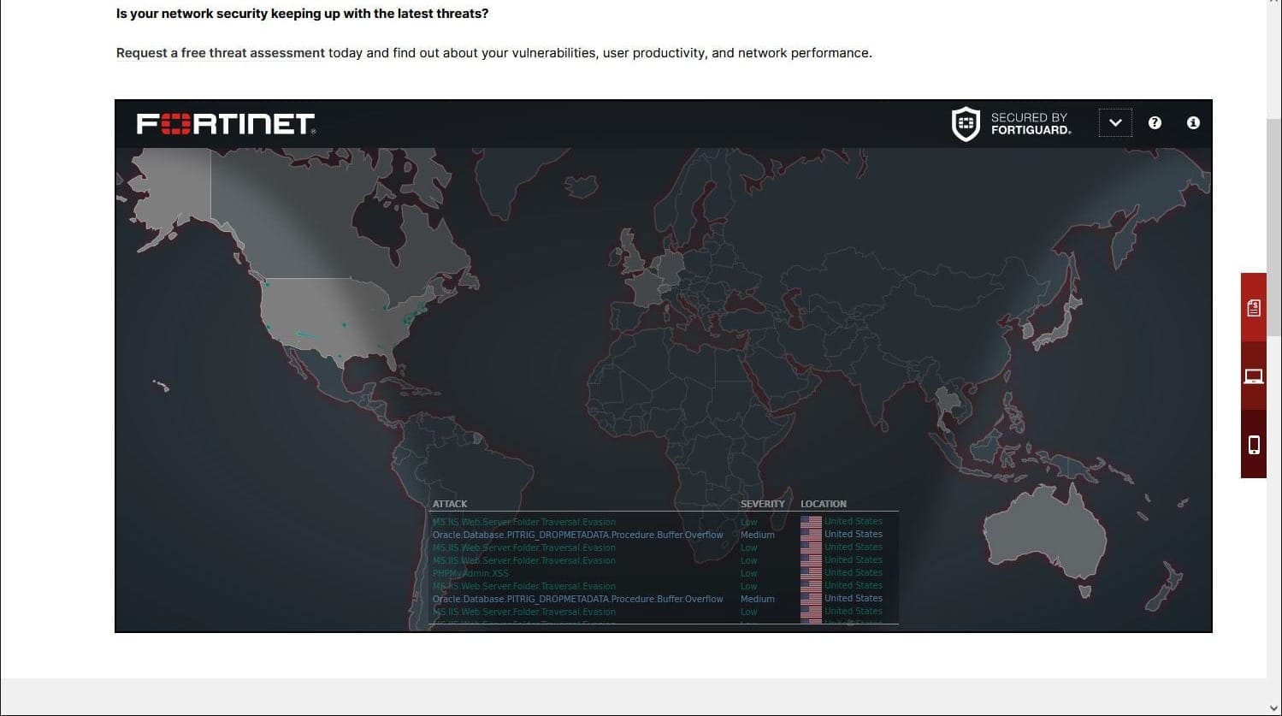Image resolution: width=1282 pixels, height=716 pixels.
Task: Expand the chevron menu beside the shield logo
Action: point(1115,122)
